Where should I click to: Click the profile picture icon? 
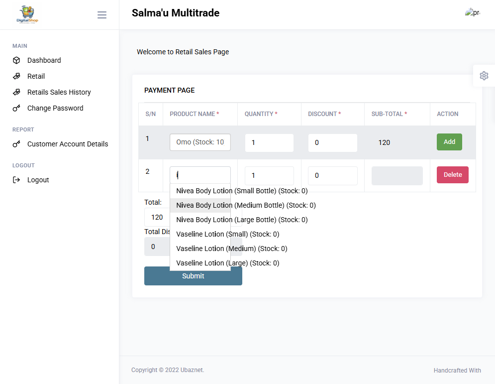[473, 12]
